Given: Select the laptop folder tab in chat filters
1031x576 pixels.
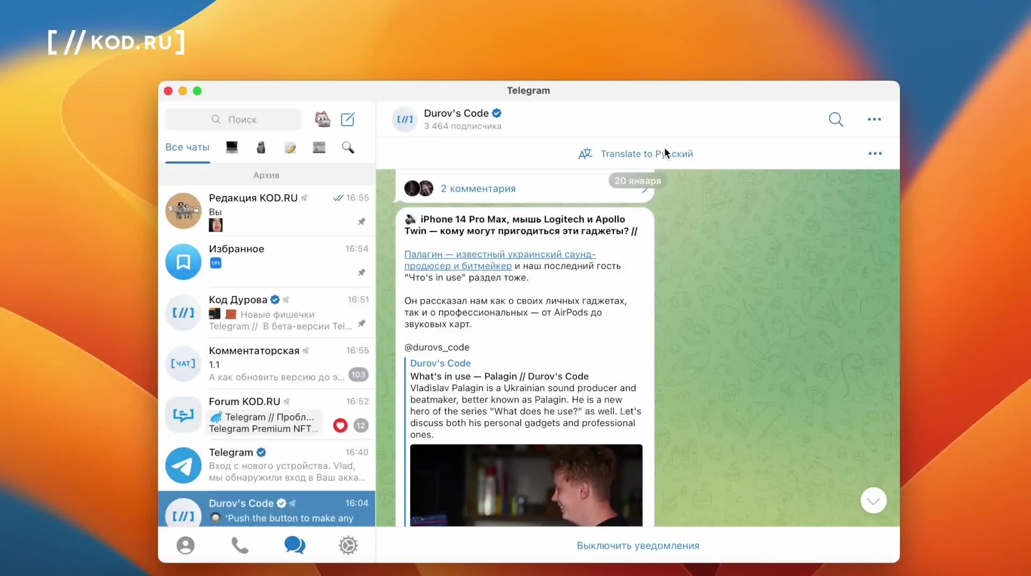Looking at the screenshot, I should [232, 147].
